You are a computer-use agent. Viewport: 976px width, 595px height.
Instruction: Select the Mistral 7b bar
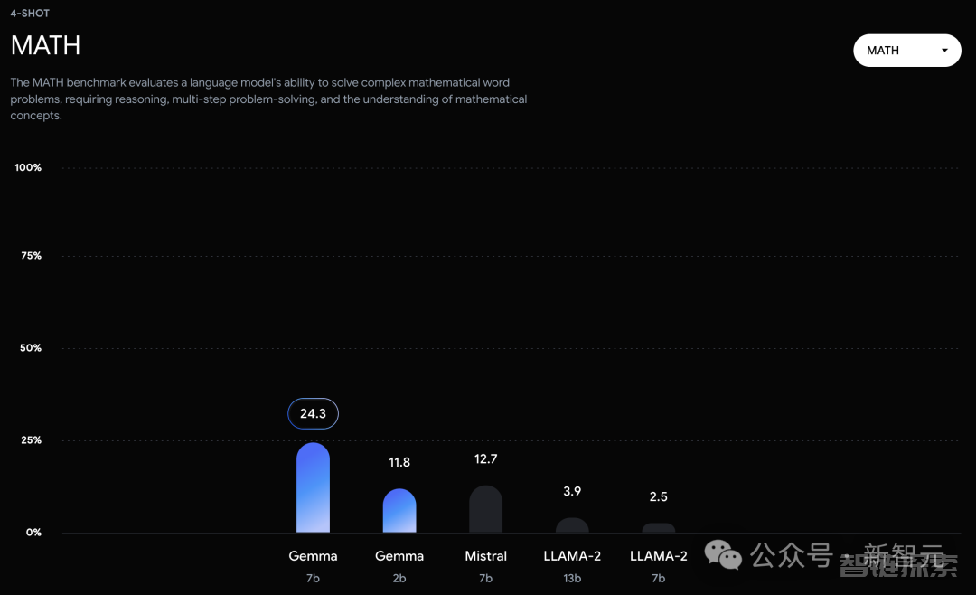click(x=485, y=509)
